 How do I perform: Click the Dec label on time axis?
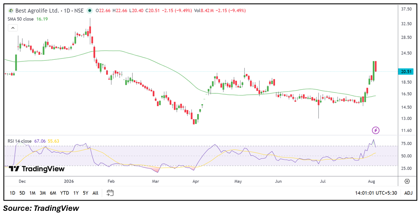pyautogui.click(x=22, y=181)
